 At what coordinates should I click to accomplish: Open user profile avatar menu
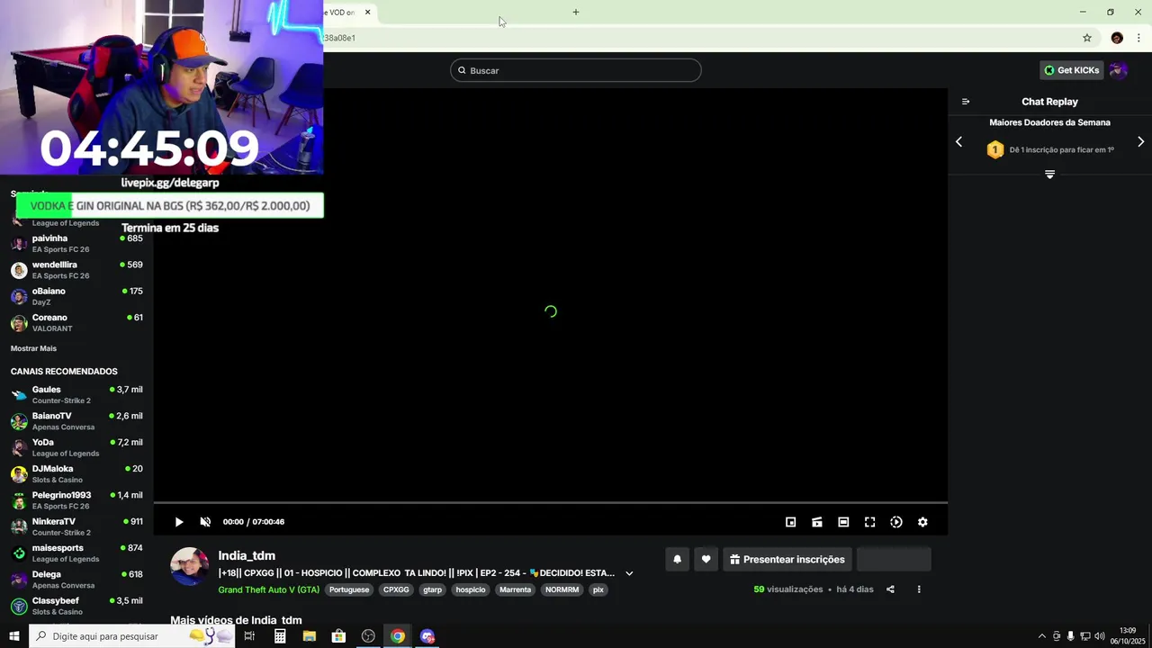[1119, 70]
